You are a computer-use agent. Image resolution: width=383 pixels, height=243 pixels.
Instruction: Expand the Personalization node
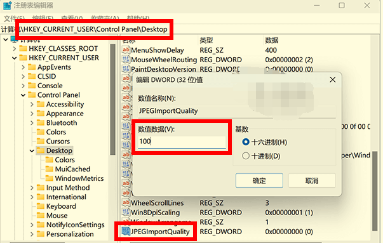[x=32, y=234]
